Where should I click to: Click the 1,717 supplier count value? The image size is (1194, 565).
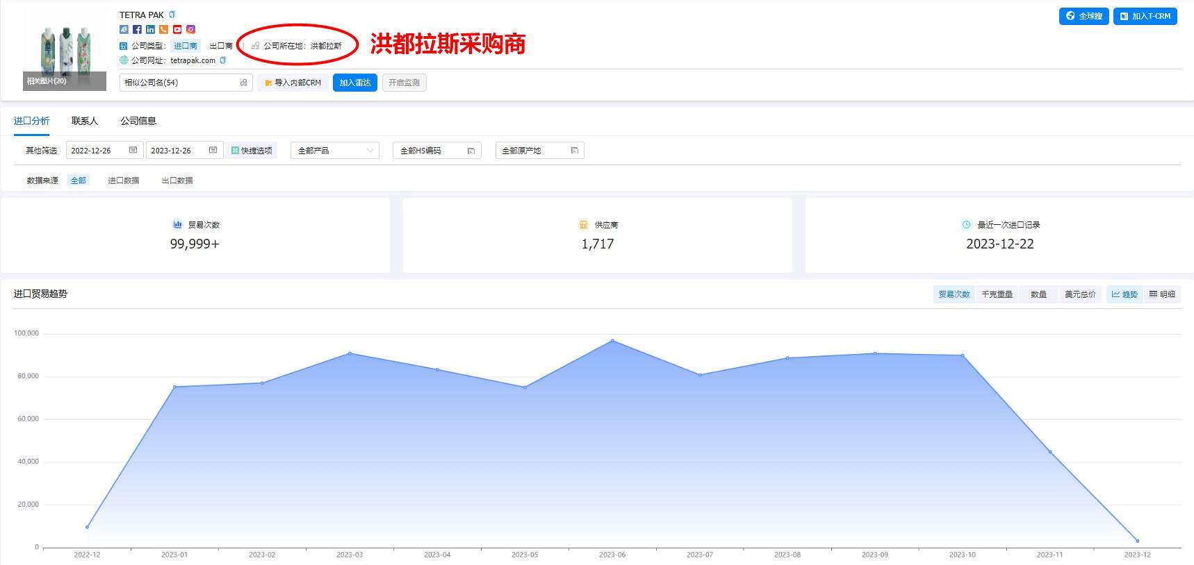point(598,244)
